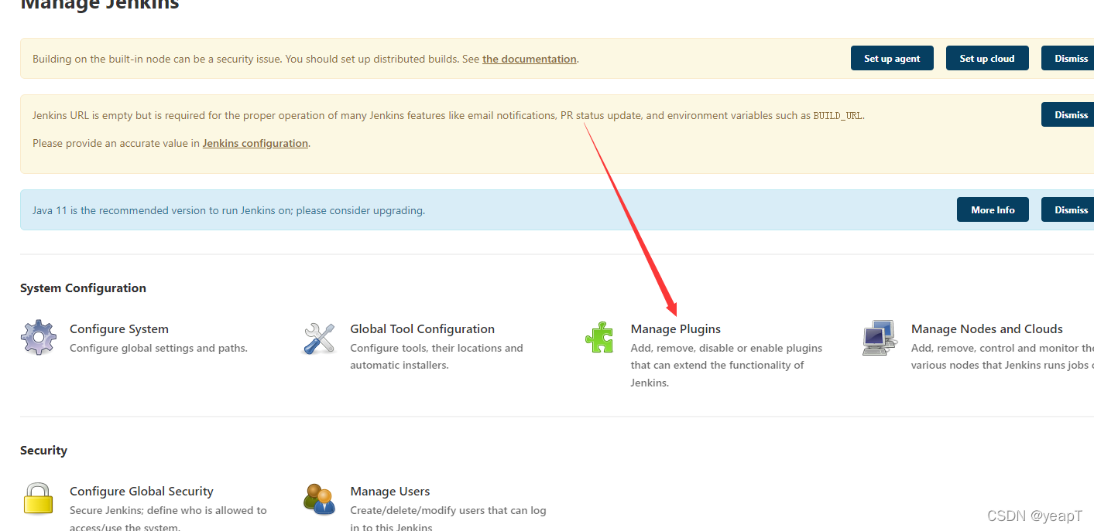This screenshot has height=531, width=1094.
Task: Open the Manage Users people icon
Action: coord(319,499)
